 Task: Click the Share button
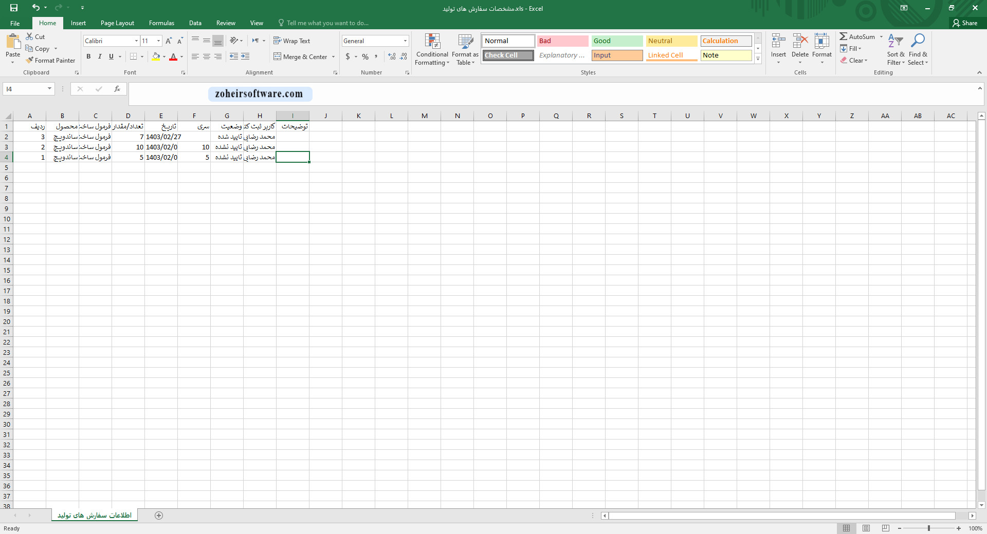965,23
